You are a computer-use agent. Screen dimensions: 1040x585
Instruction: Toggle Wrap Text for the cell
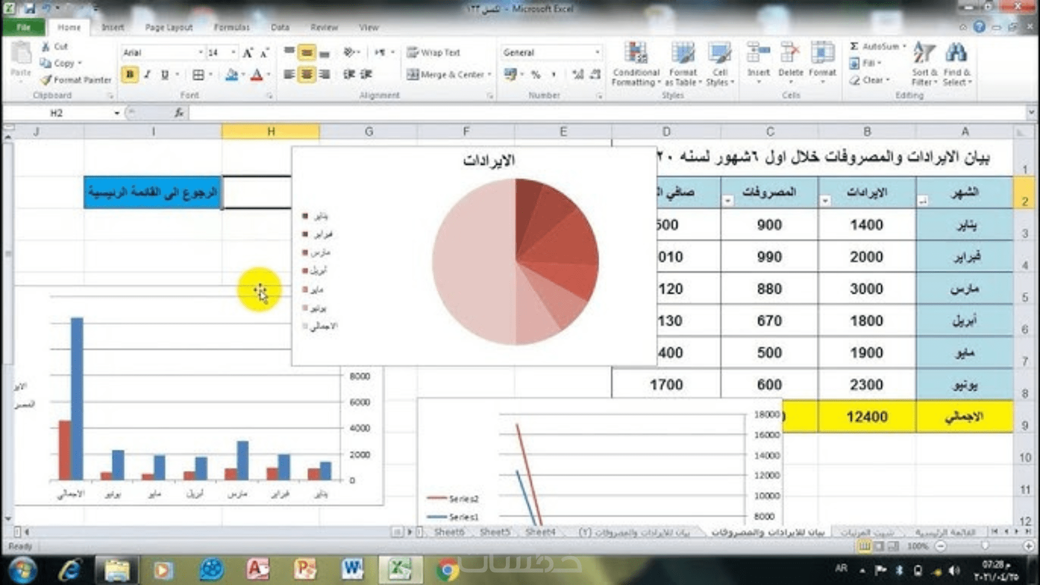[433, 53]
